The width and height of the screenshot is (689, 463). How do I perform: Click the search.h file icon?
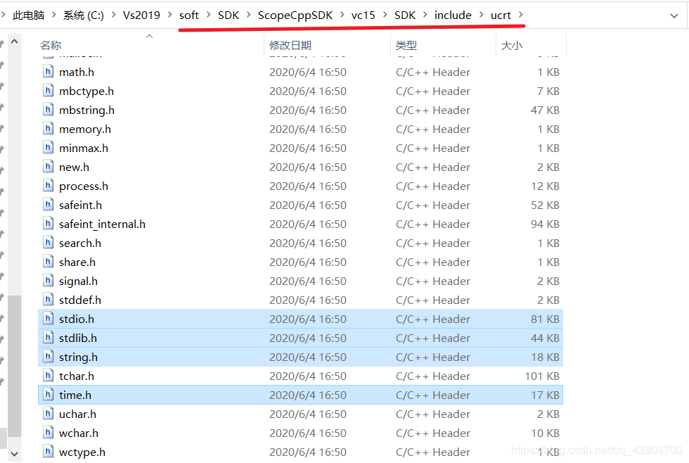[x=49, y=243]
